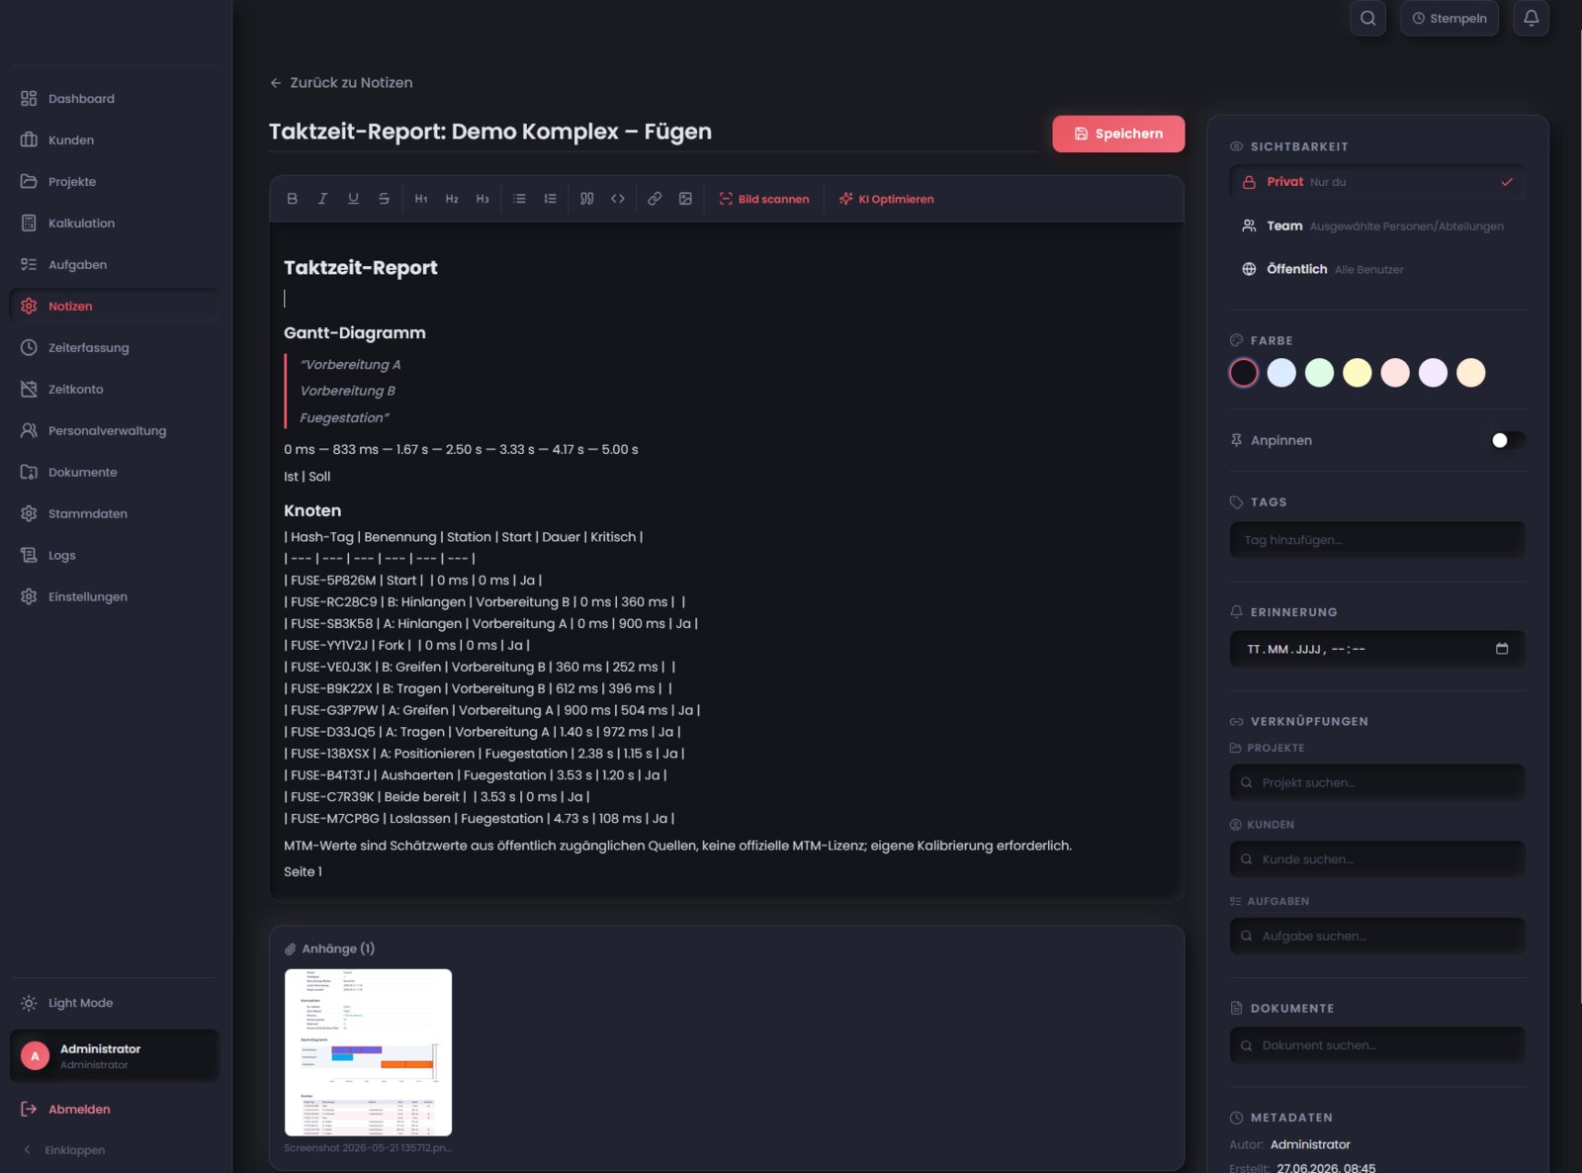This screenshot has width=1582, height=1173.
Task: Click the note title field
Action: tap(653, 132)
